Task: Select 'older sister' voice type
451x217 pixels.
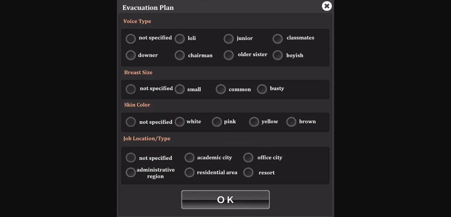Action: tap(228, 55)
